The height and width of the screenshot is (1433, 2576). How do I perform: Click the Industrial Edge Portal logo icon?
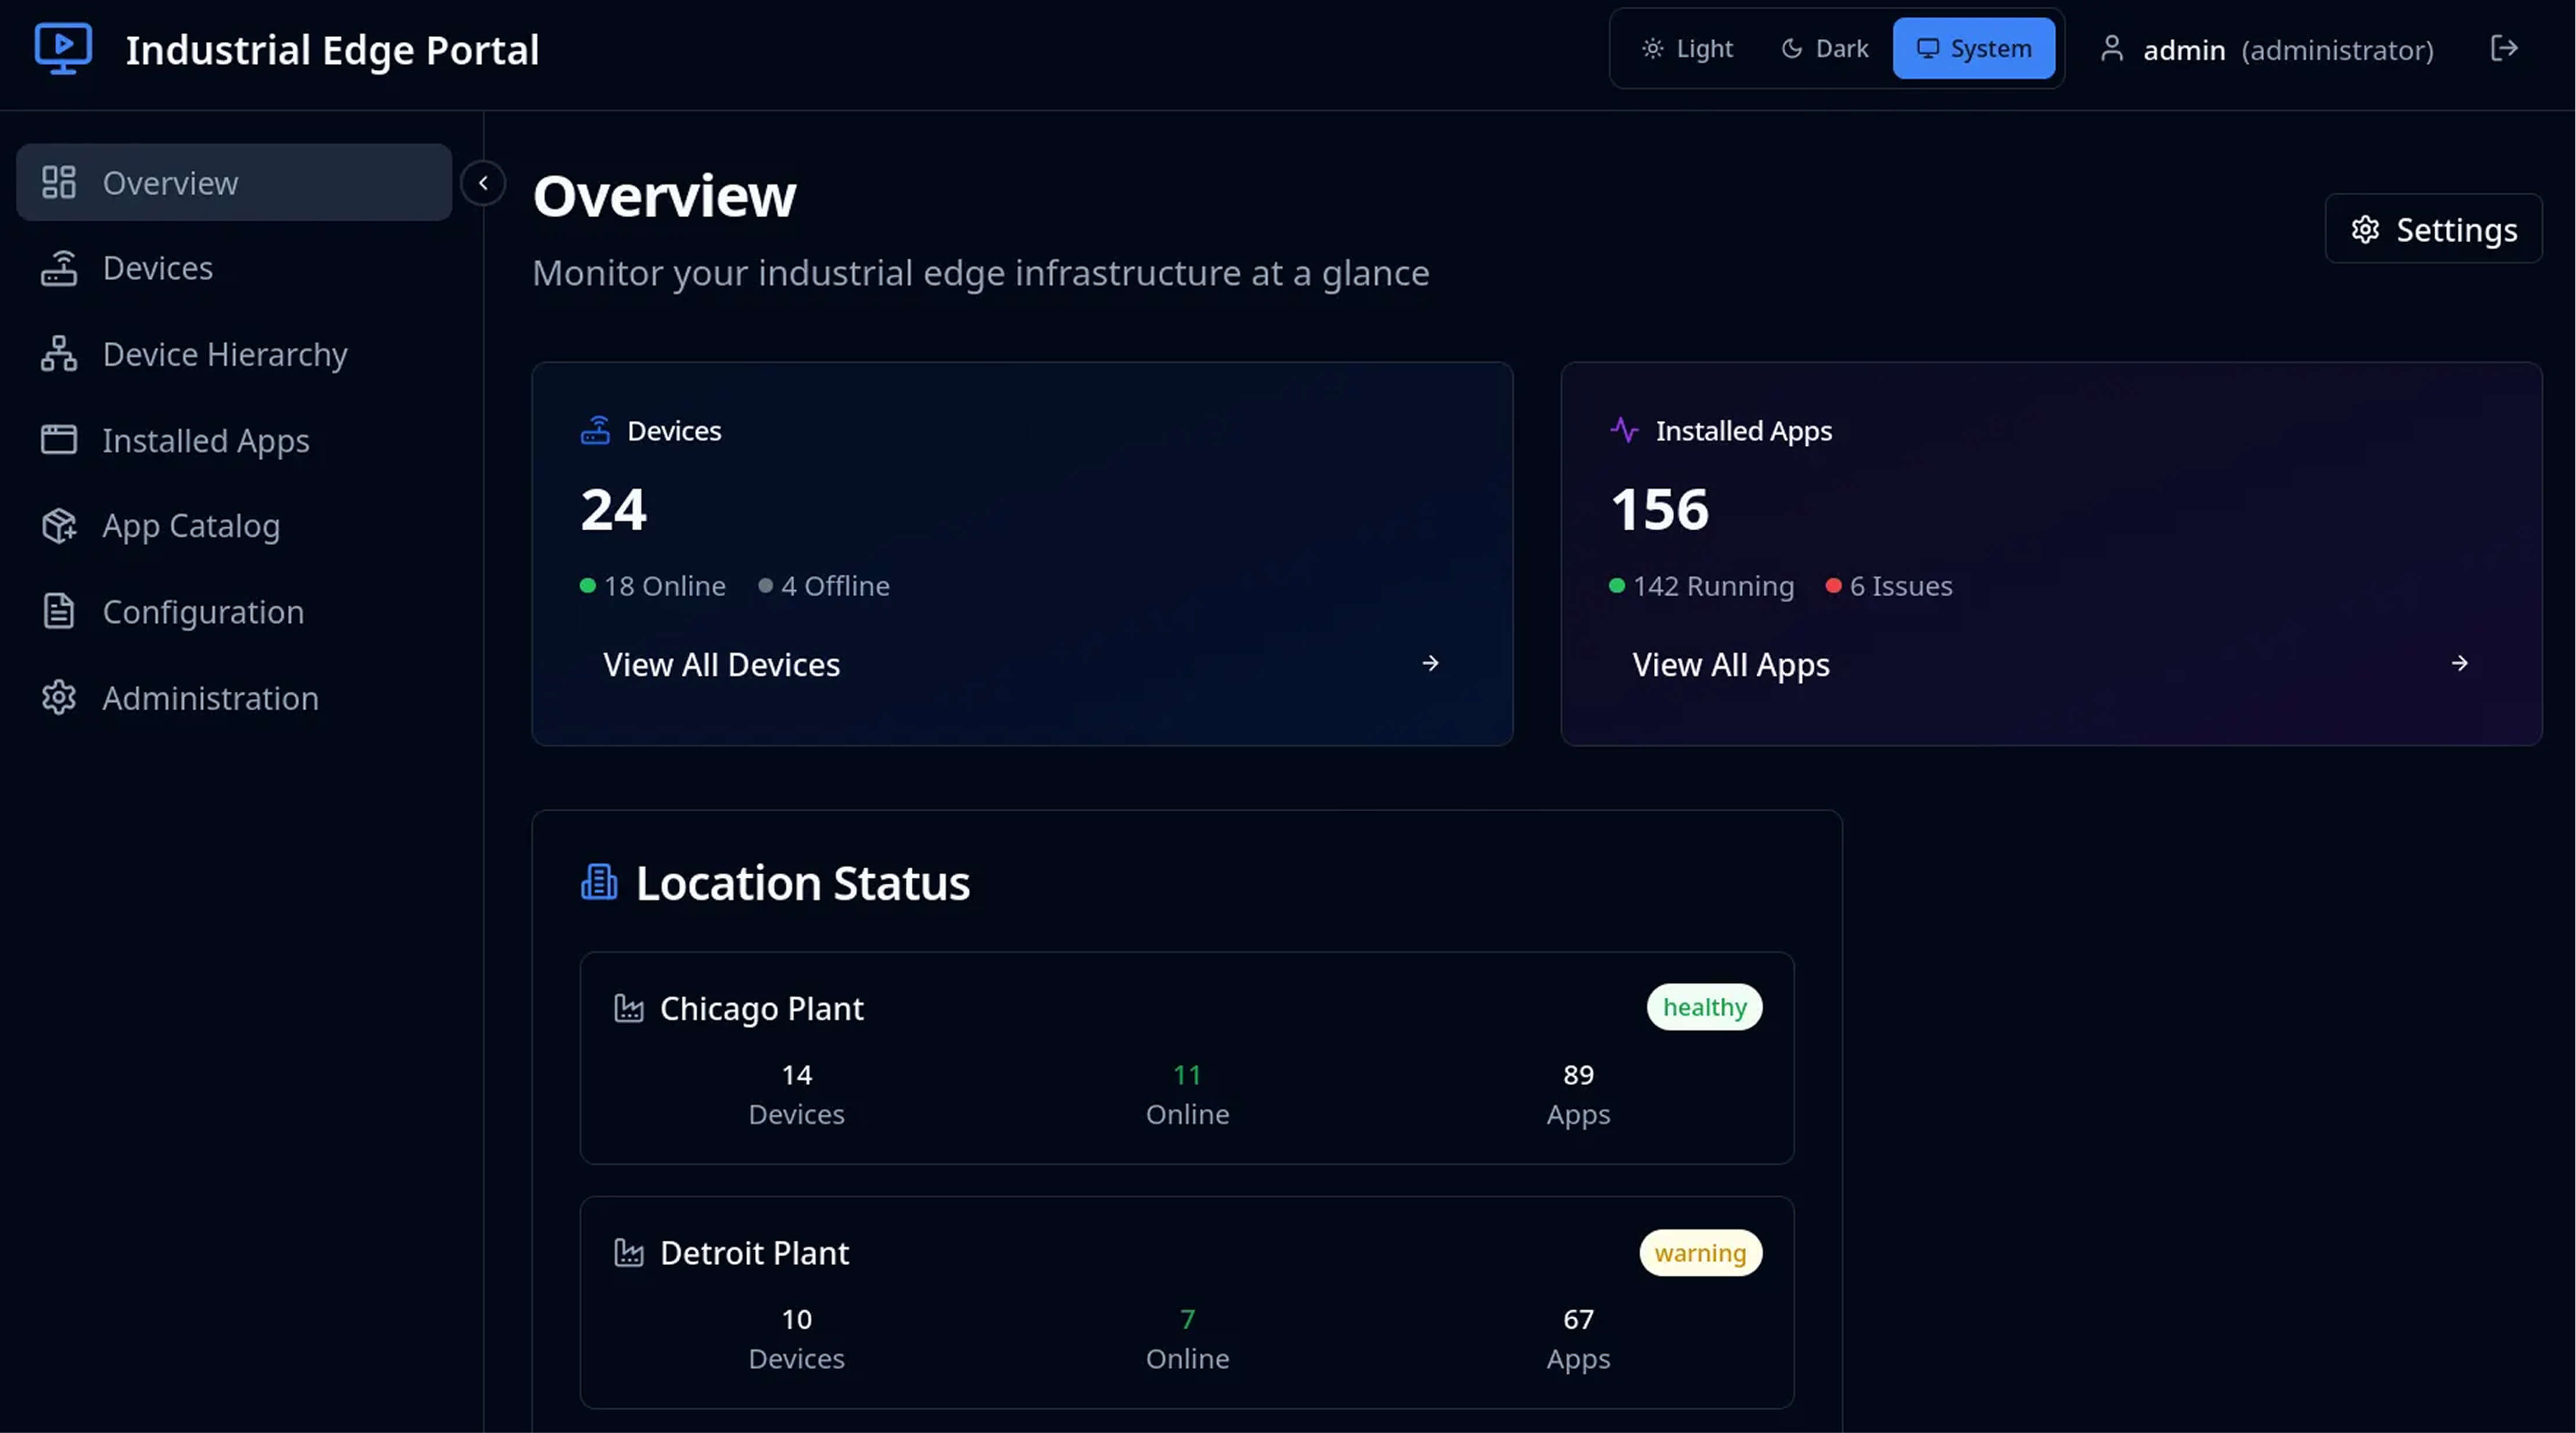point(63,48)
